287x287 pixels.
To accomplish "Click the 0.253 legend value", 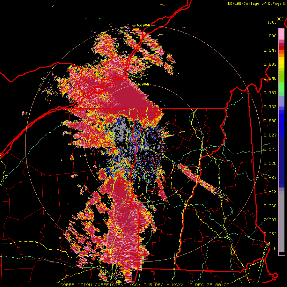I will 270,234.
